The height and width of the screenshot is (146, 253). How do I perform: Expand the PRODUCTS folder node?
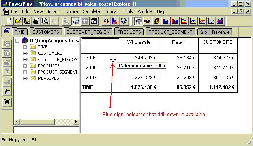coord(25,66)
